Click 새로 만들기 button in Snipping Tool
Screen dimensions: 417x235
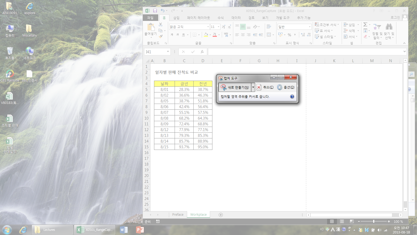(x=235, y=87)
